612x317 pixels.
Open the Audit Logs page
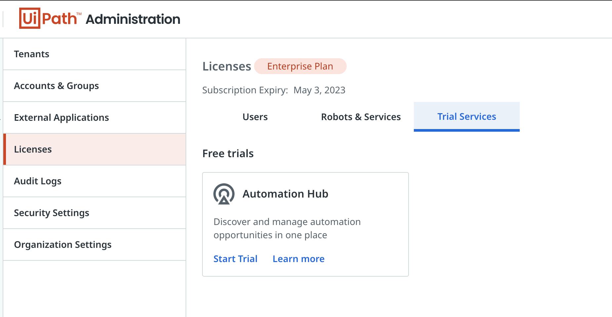(38, 181)
